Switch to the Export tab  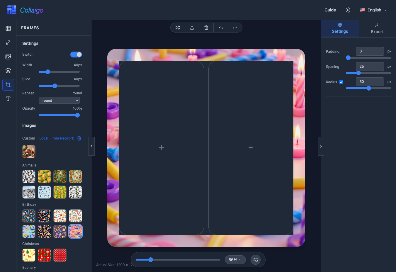click(x=377, y=28)
